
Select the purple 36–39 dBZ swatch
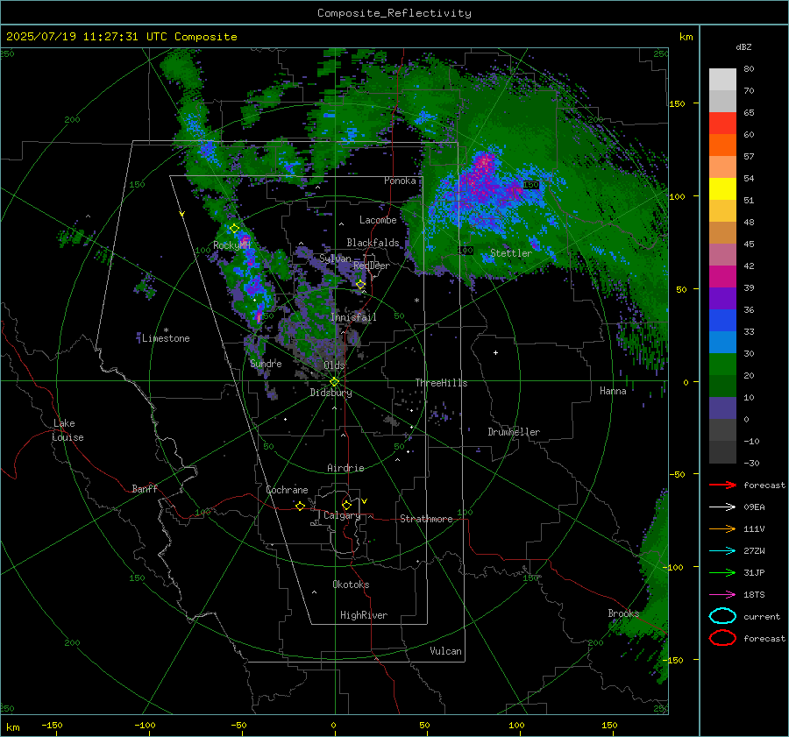(722, 298)
